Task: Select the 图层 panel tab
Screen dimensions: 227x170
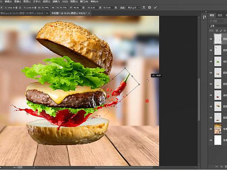Action: 212,15
